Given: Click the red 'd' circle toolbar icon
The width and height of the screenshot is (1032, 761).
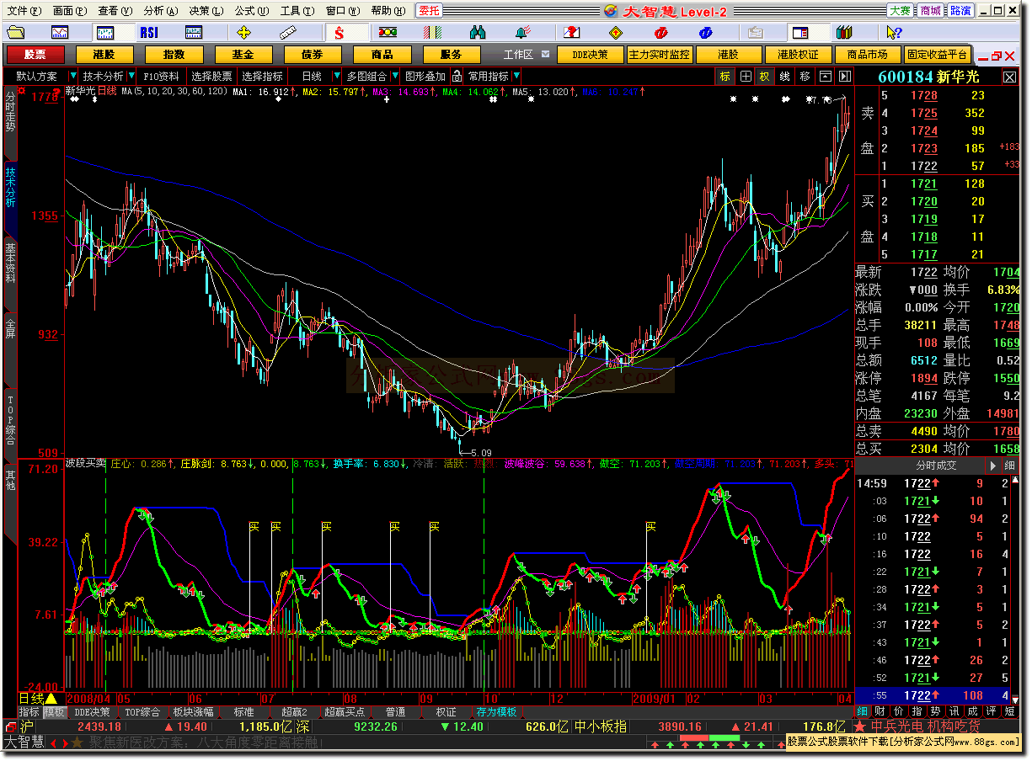Looking at the screenshot, I should [661, 32].
